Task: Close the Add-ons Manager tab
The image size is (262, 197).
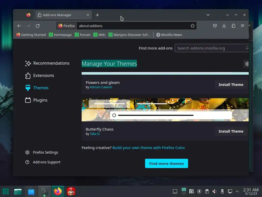Action: 88,15
